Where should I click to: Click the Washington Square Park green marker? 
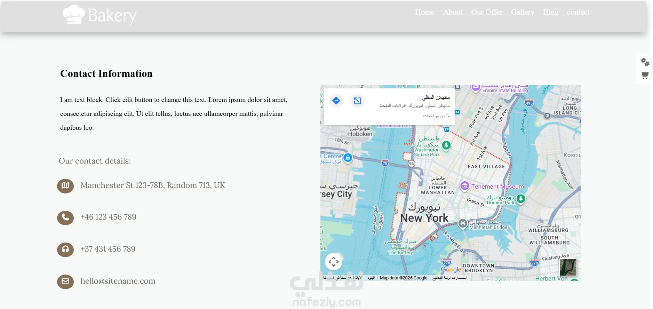click(x=446, y=145)
